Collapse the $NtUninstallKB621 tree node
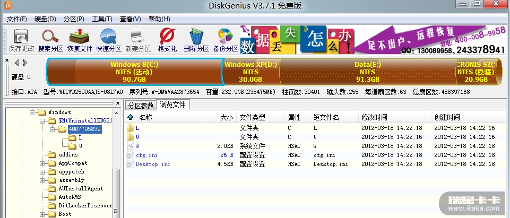 (x=42, y=121)
